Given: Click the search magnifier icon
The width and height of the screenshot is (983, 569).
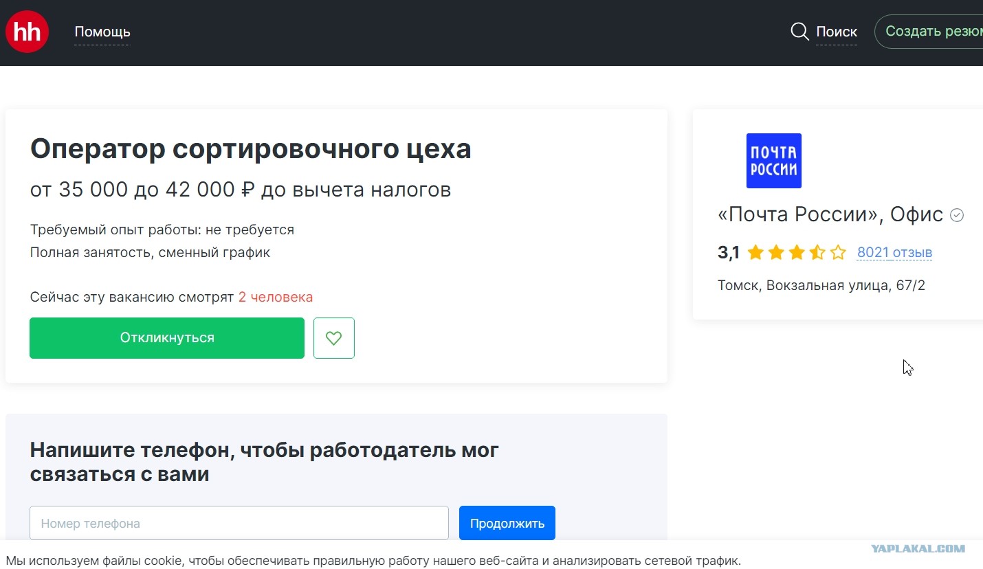Looking at the screenshot, I should 799,32.
